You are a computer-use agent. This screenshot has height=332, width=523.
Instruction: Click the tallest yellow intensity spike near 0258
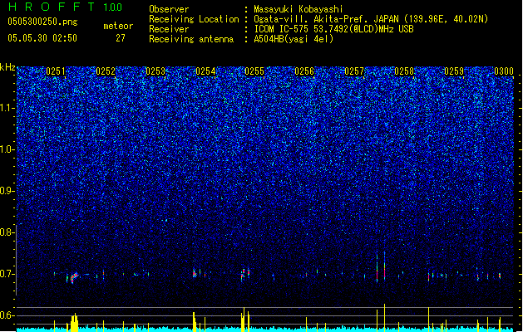[385, 318]
